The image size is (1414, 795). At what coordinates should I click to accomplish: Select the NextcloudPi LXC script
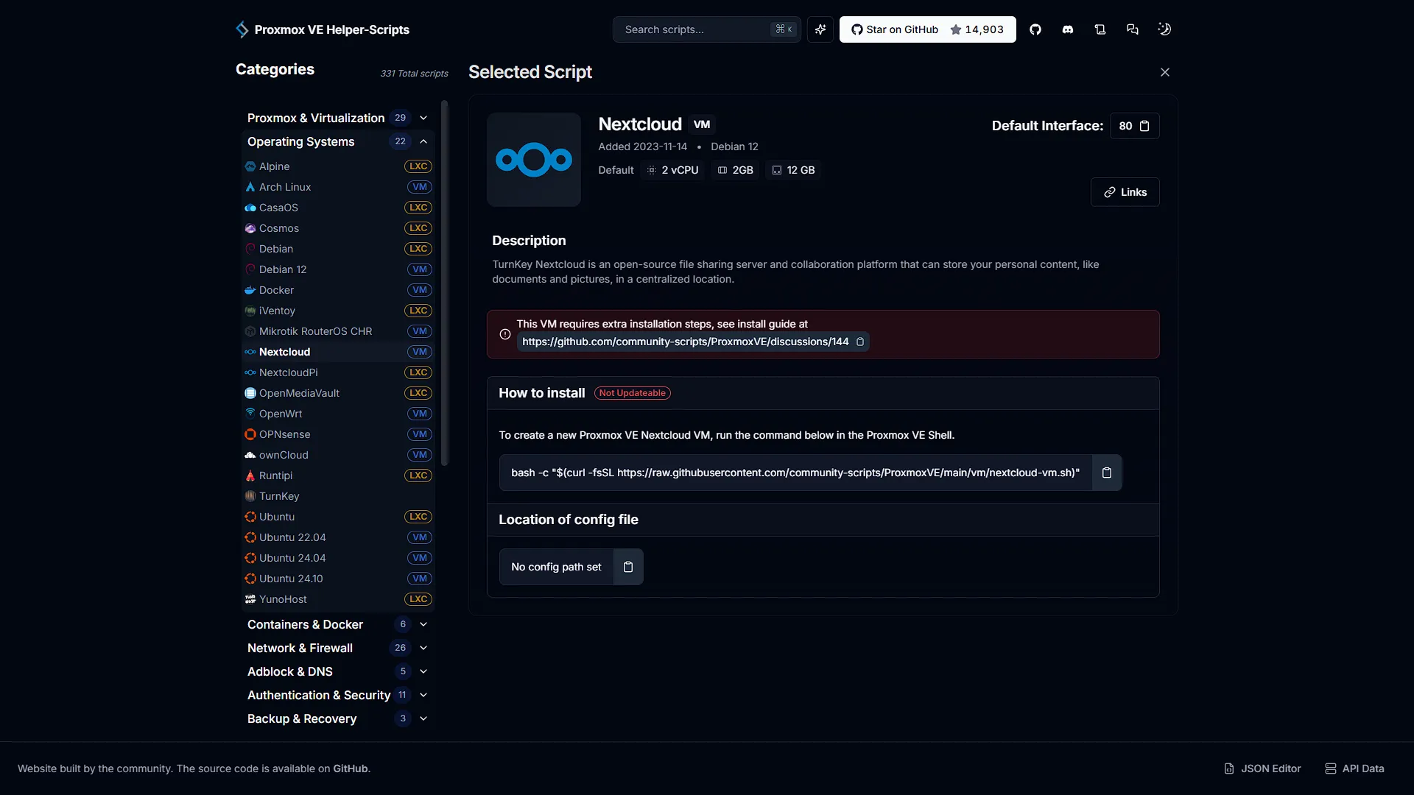pyautogui.click(x=338, y=372)
